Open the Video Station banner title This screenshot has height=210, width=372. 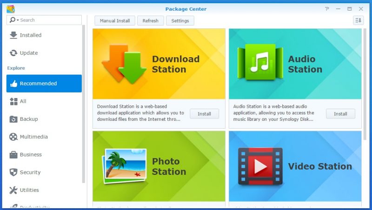coord(320,166)
